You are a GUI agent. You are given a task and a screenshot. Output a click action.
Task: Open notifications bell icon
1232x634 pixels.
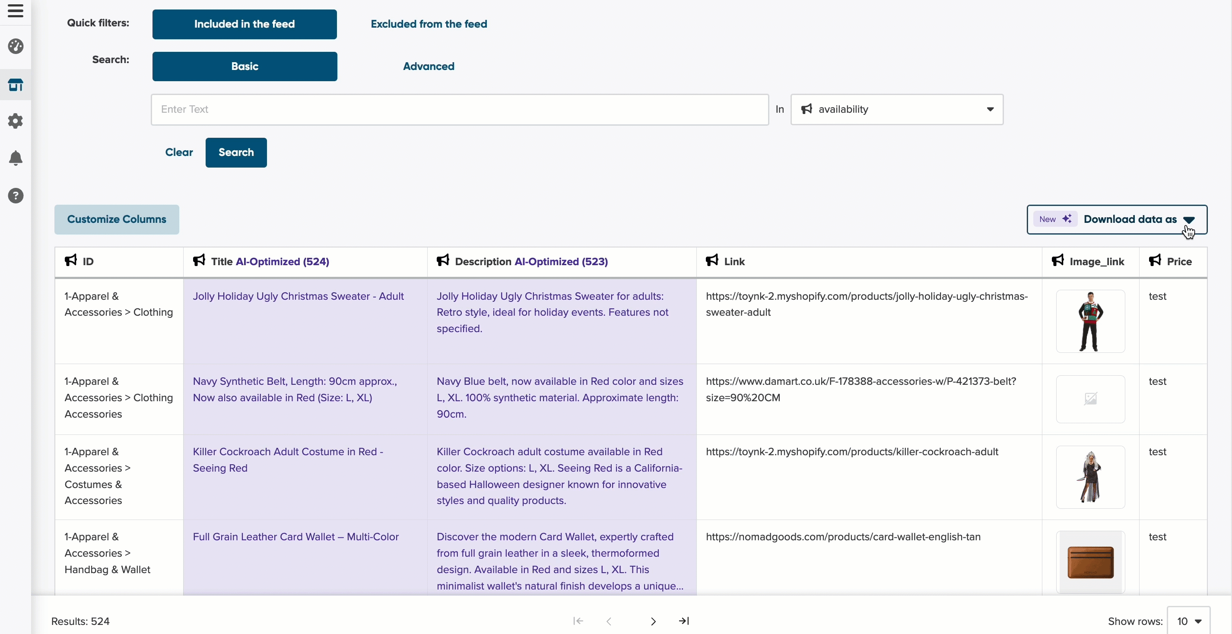click(16, 158)
